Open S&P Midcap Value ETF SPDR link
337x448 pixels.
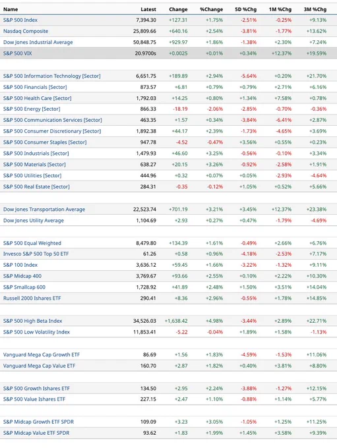point(36,433)
